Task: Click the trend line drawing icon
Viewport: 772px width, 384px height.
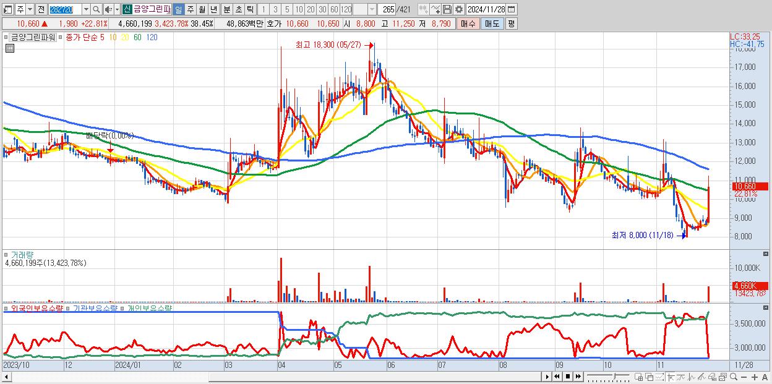Action: (x=680, y=377)
